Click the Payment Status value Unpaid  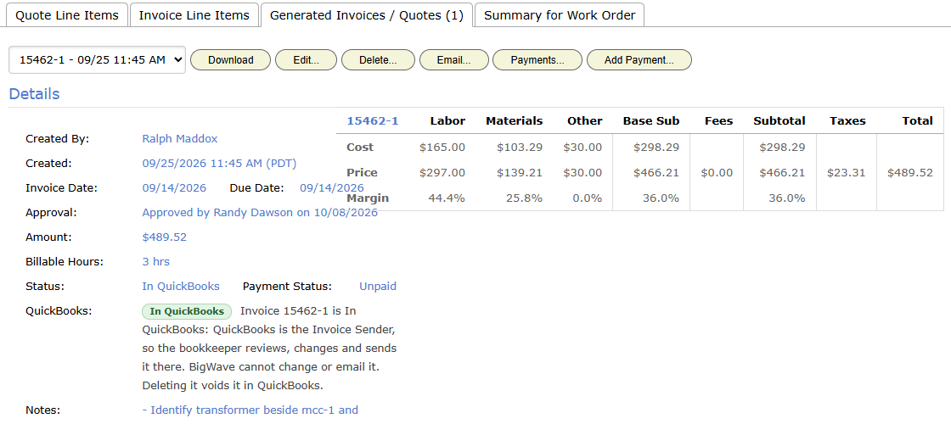click(378, 286)
